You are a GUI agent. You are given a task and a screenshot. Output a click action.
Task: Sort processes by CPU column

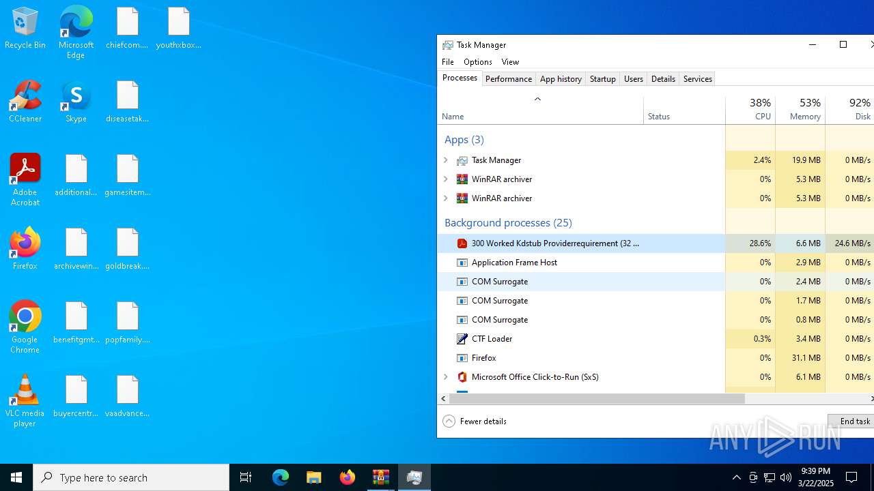coord(750,110)
